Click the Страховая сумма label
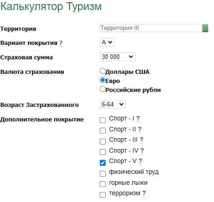Image resolution: width=214 pixels, height=202 pixels. (27, 58)
